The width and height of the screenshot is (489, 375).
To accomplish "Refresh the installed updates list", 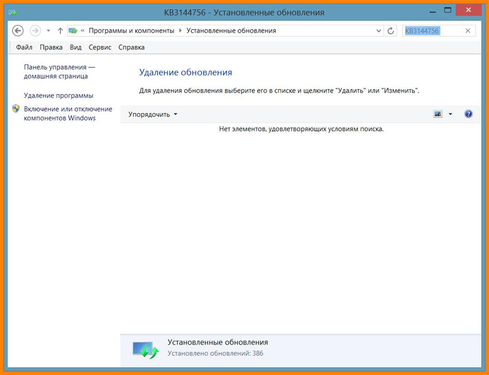I will tap(391, 31).
